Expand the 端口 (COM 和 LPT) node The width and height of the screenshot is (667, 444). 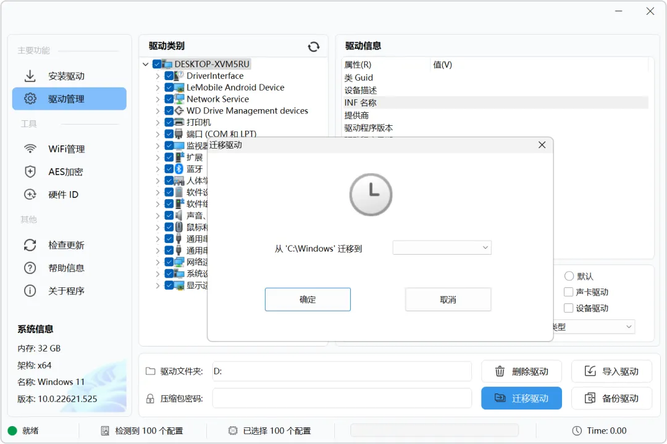[158, 134]
